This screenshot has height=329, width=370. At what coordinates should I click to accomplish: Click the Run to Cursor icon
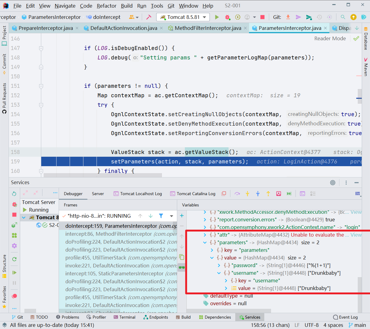(289, 194)
